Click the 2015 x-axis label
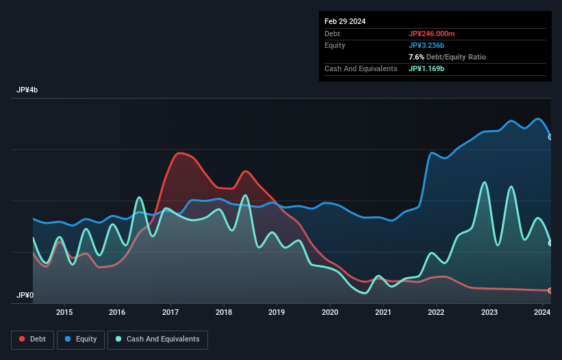The height and width of the screenshot is (360, 562). [64, 312]
